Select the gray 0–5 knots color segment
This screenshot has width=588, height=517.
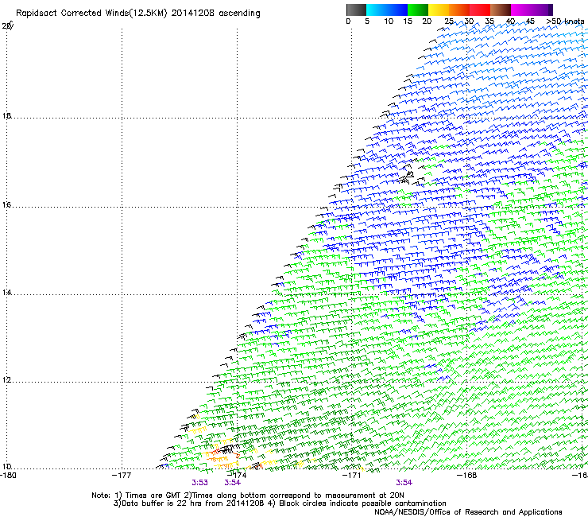(356, 10)
